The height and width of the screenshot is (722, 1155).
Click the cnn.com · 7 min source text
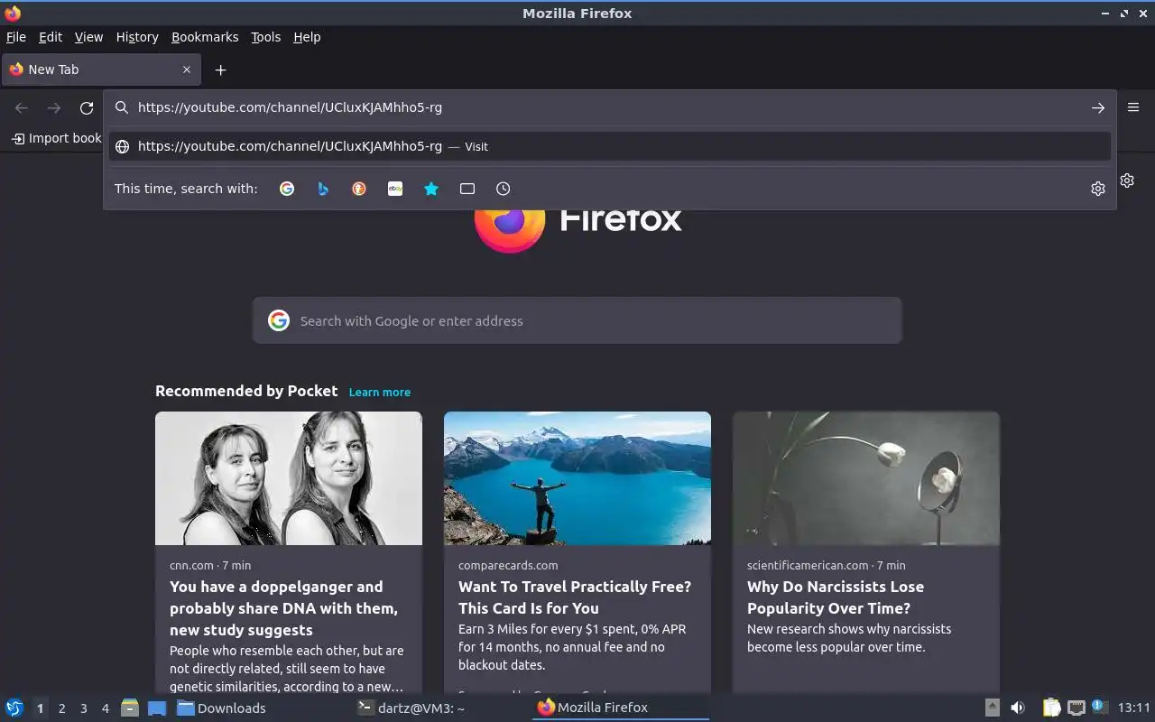(x=210, y=565)
